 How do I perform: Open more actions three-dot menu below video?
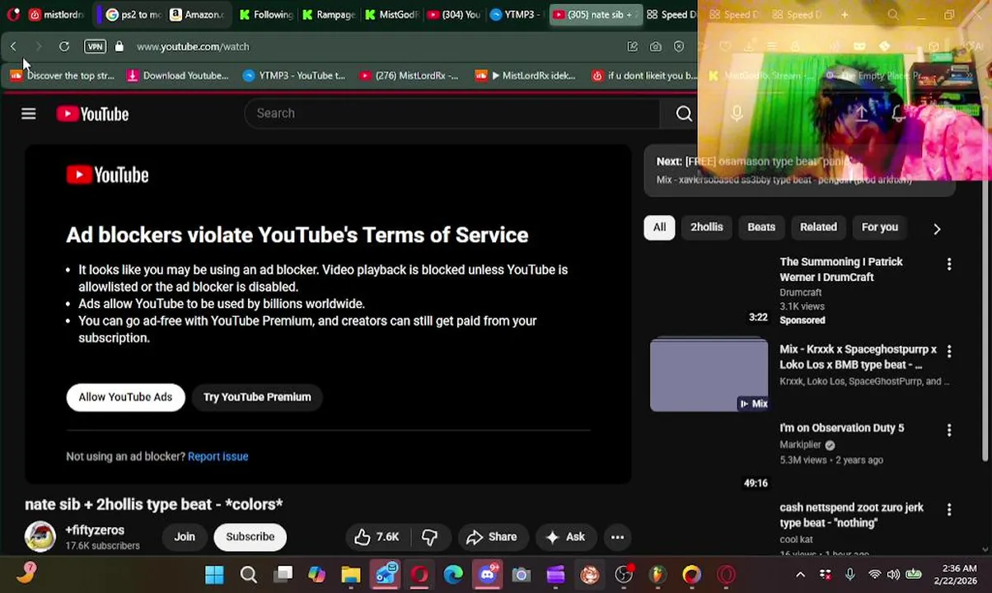(x=617, y=537)
